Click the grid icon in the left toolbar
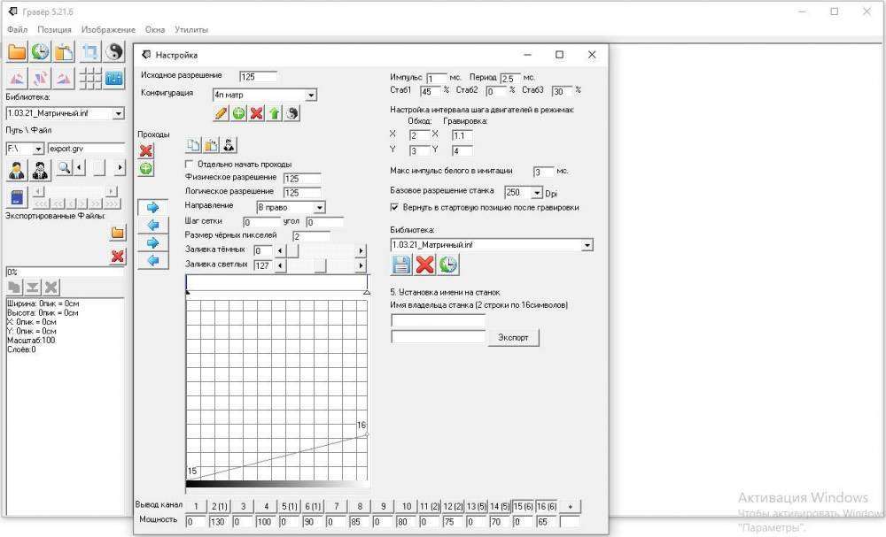 pos(90,79)
